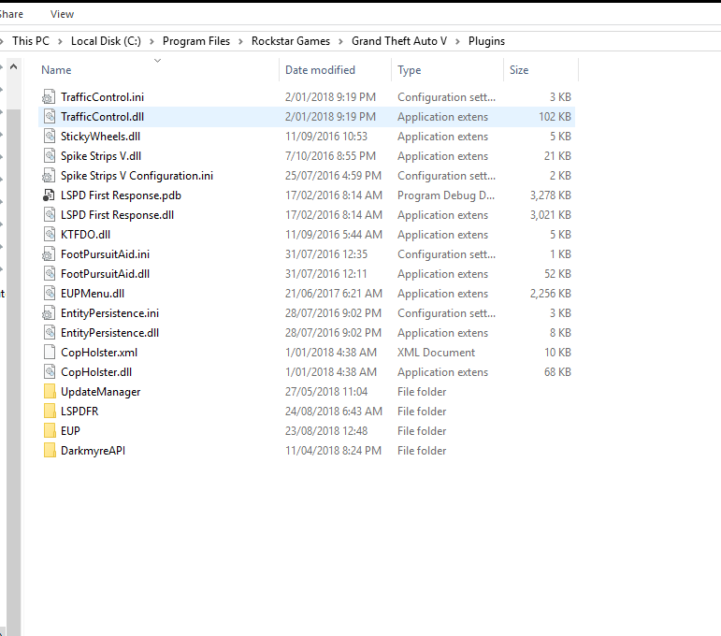Select file name CopHolster.xml
Viewport: 721px width, 636px height.
(x=99, y=353)
